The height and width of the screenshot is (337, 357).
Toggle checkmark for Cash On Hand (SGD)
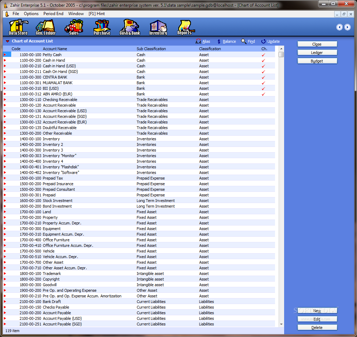263,72
